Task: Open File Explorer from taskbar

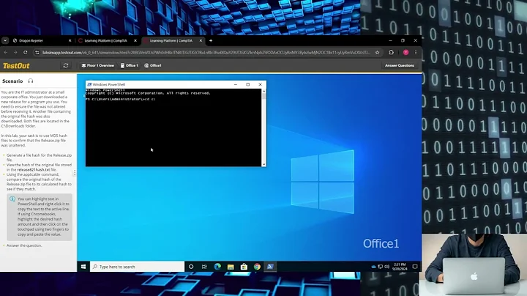Action: pyautogui.click(x=231, y=267)
